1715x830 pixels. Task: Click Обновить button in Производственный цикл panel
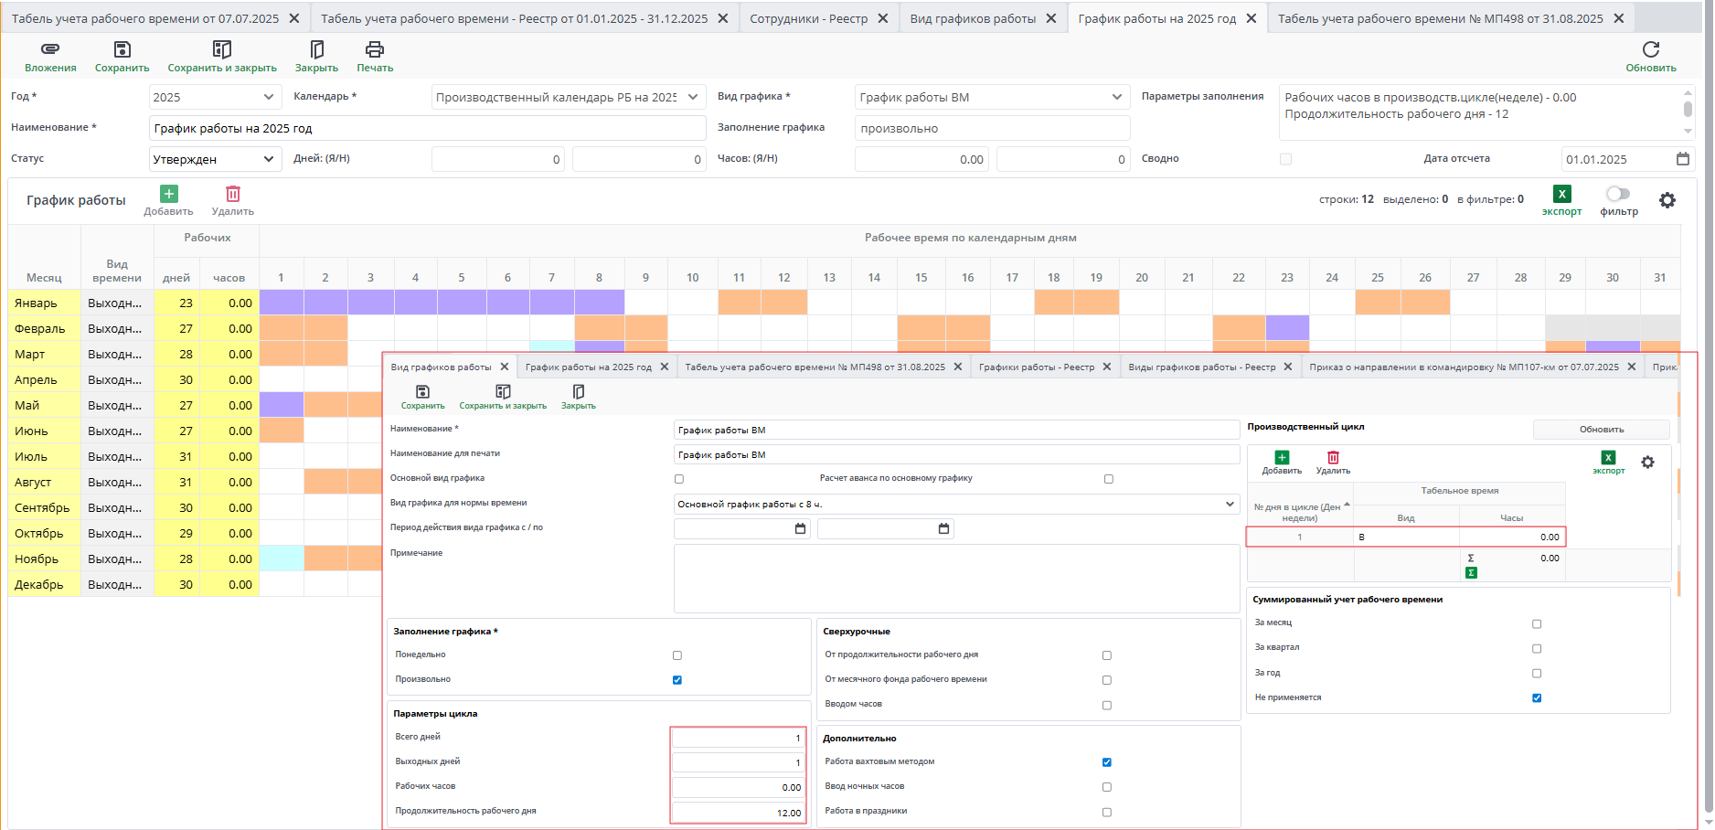[x=1602, y=430]
